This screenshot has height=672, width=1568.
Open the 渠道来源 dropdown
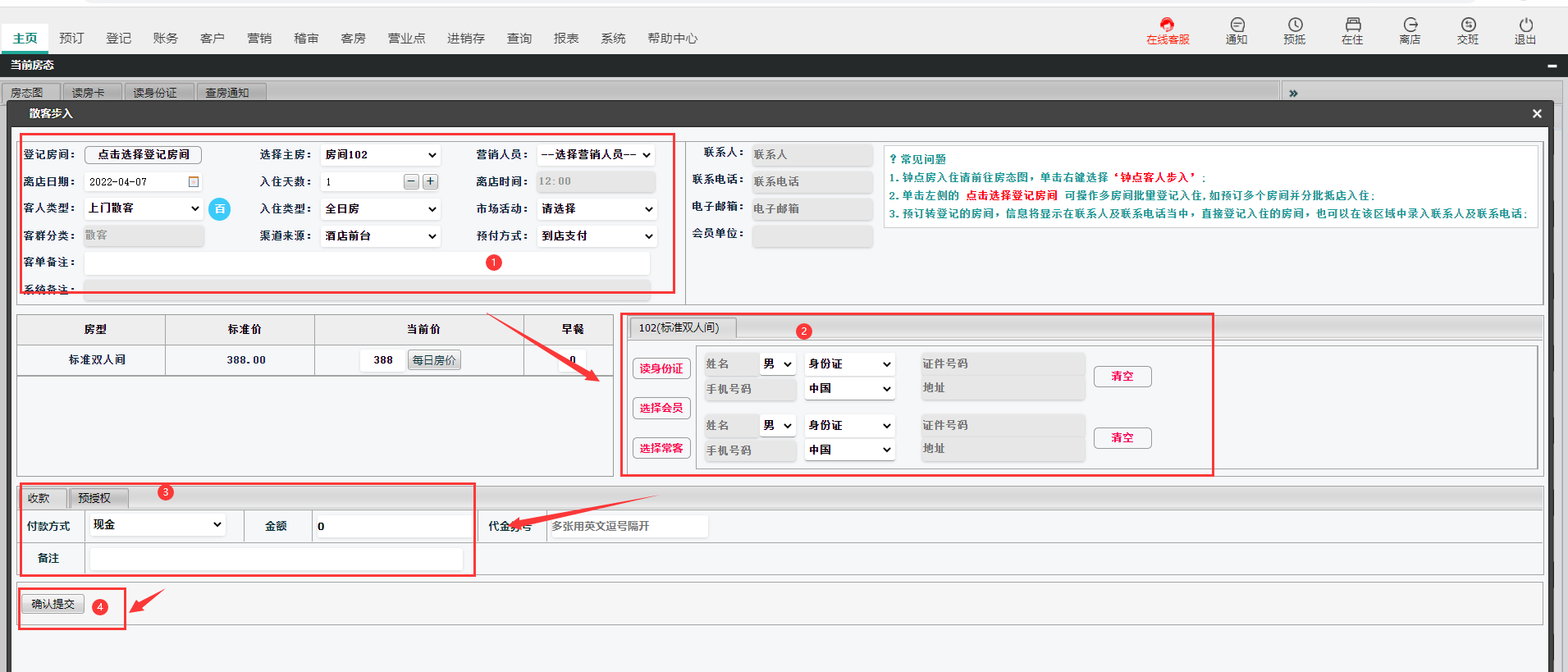click(381, 235)
